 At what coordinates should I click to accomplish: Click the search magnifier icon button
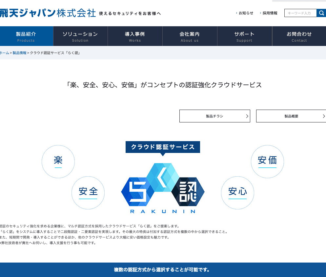(x=321, y=13)
